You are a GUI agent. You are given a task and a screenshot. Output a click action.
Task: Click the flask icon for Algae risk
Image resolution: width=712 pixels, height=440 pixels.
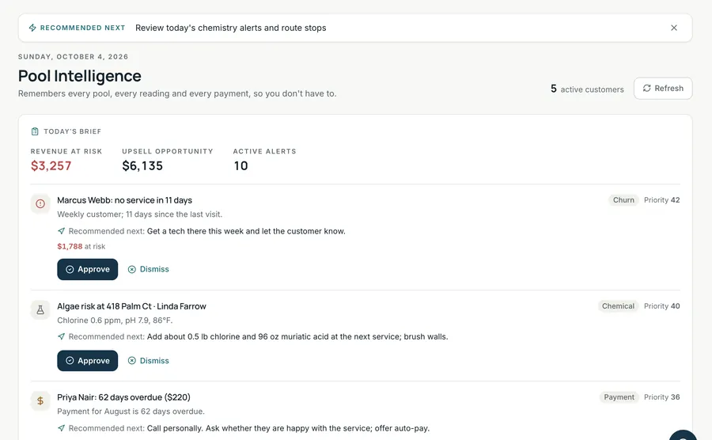pyautogui.click(x=40, y=309)
